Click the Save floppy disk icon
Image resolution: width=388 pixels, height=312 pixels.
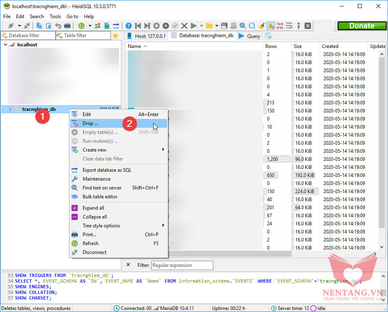click(224, 26)
